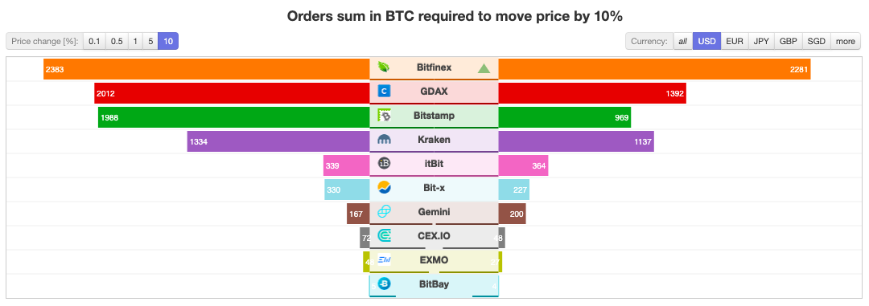Set price change to 0.1 percent
This screenshot has height=306, width=869.
pos(94,41)
